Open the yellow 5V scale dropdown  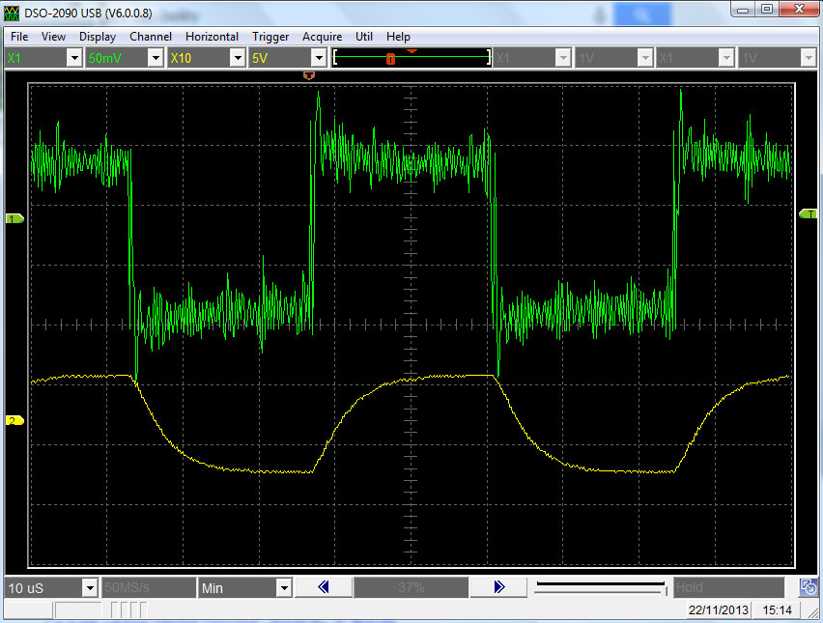[x=318, y=58]
